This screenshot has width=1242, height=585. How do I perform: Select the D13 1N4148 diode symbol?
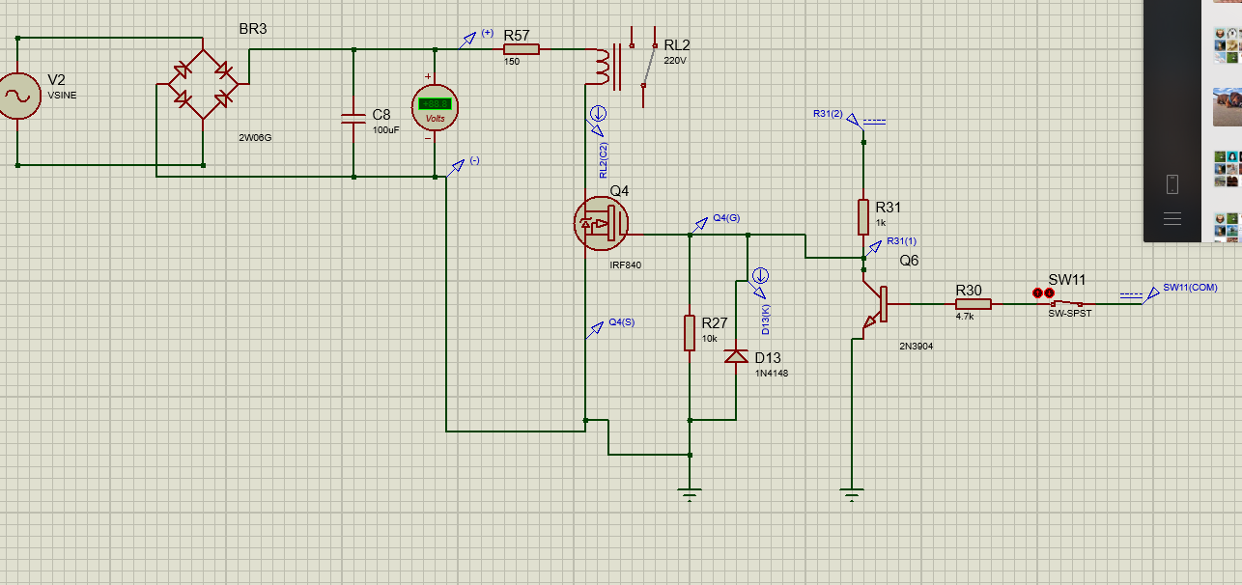[x=737, y=357]
